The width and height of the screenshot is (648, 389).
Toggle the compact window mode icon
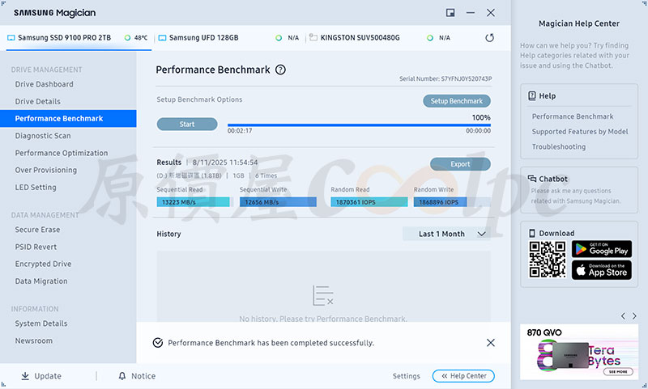(x=450, y=13)
